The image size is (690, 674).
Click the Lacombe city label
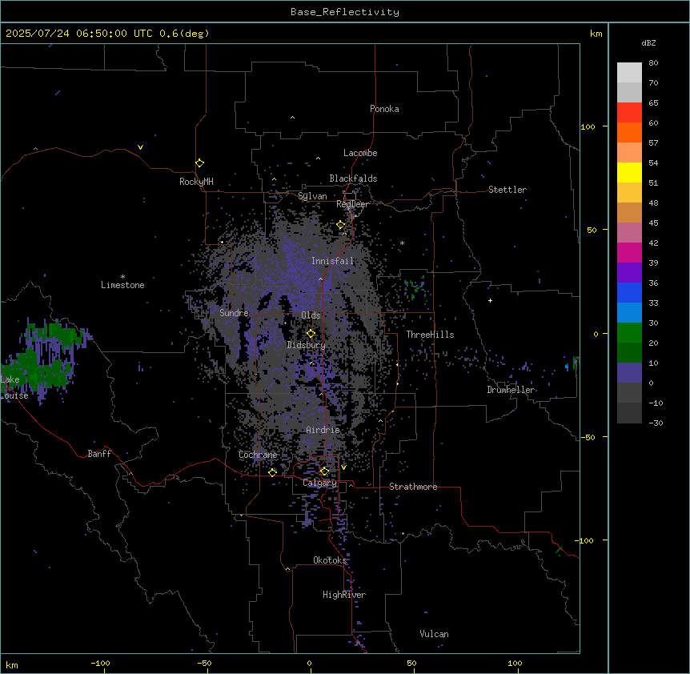click(360, 153)
